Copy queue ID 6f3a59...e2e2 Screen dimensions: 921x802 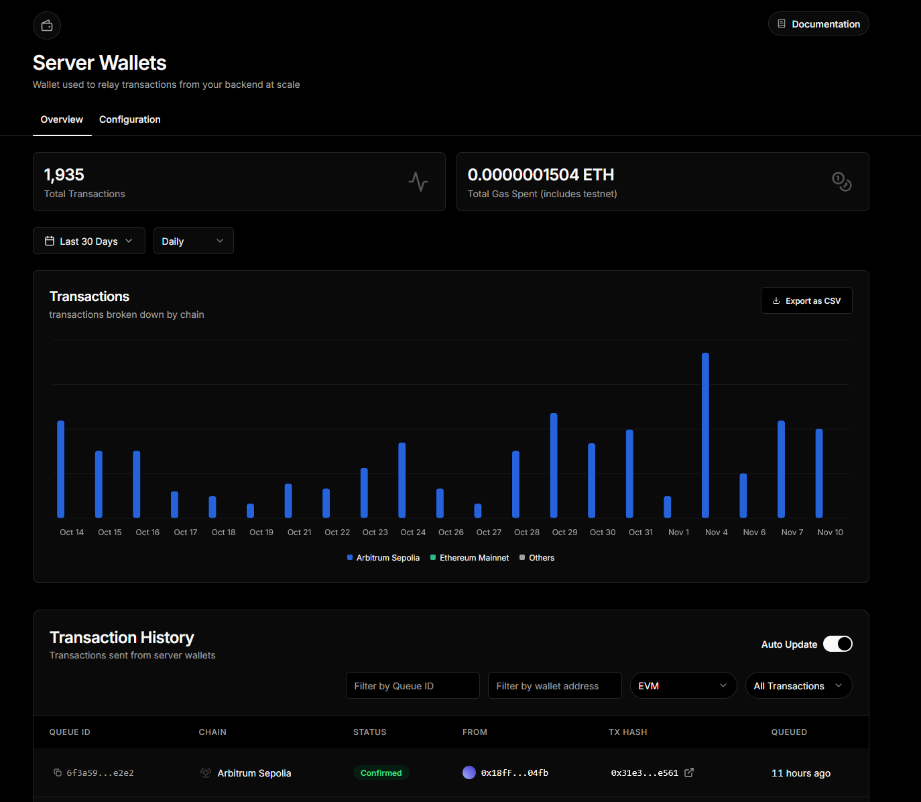(x=58, y=772)
